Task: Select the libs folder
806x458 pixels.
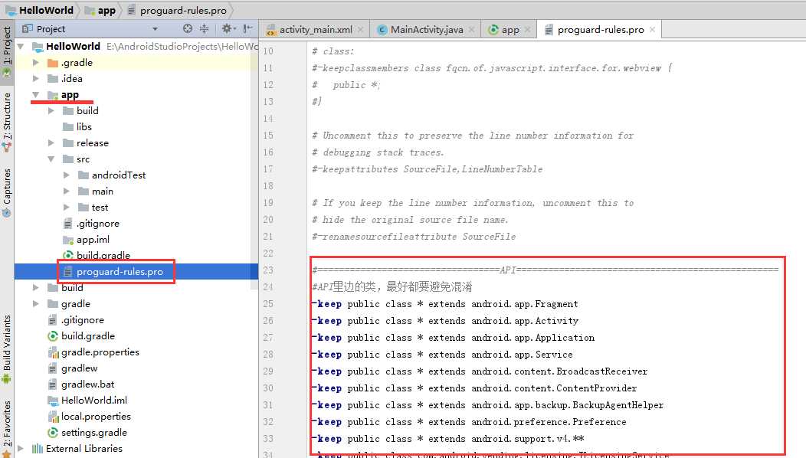Action: 84,127
